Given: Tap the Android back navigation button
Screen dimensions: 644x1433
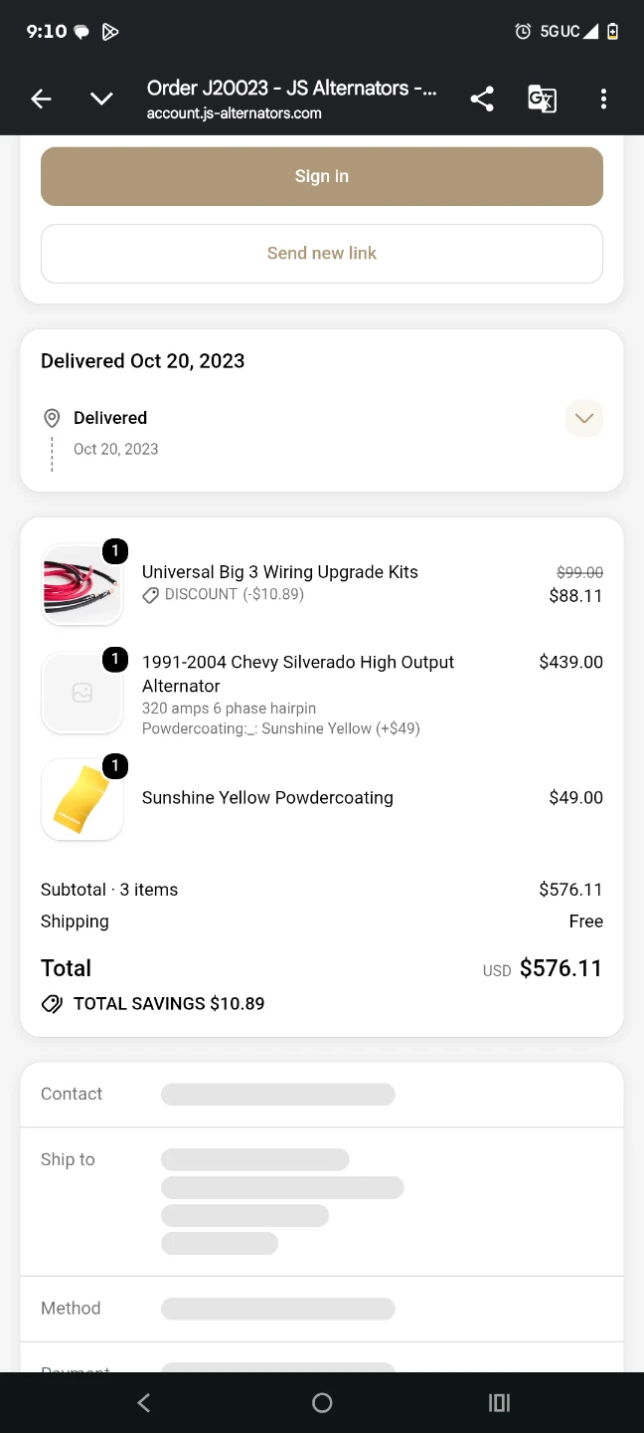Looking at the screenshot, I should [144, 1403].
